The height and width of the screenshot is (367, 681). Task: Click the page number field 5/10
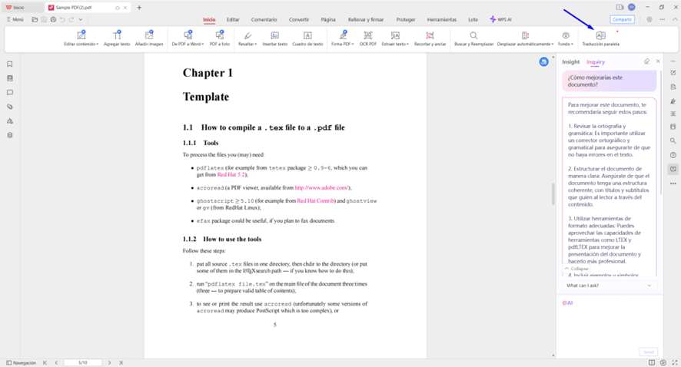(x=82, y=362)
